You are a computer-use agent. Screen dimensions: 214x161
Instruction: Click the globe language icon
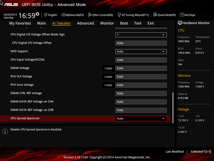(x=46, y=15)
